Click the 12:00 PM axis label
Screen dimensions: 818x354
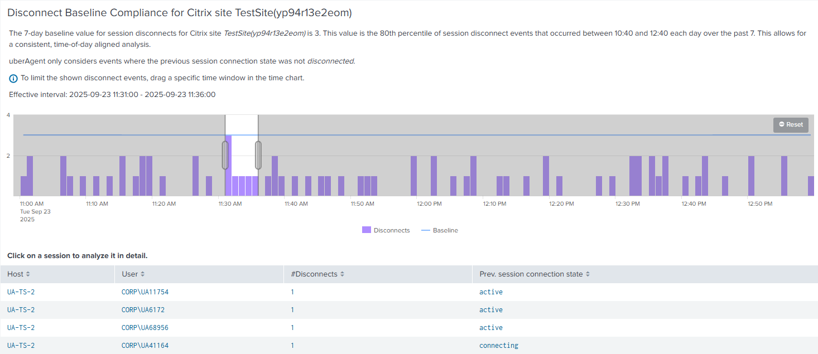click(429, 204)
